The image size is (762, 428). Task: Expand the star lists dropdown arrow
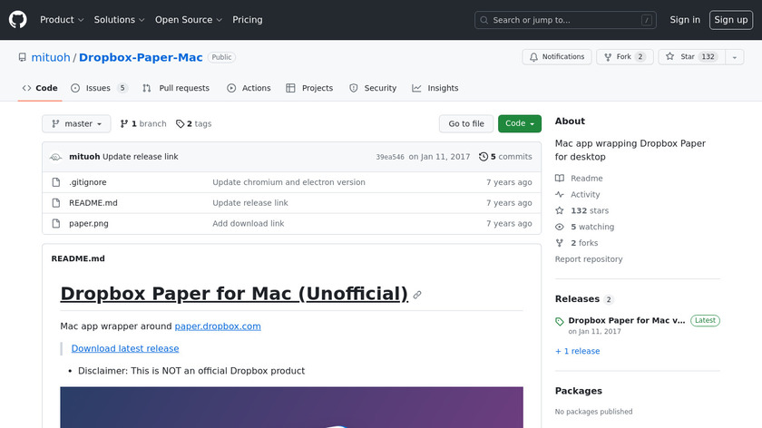[734, 57]
